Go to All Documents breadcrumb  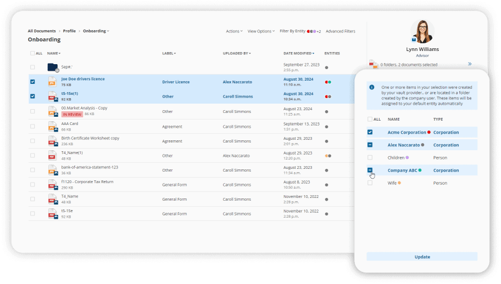42,31
